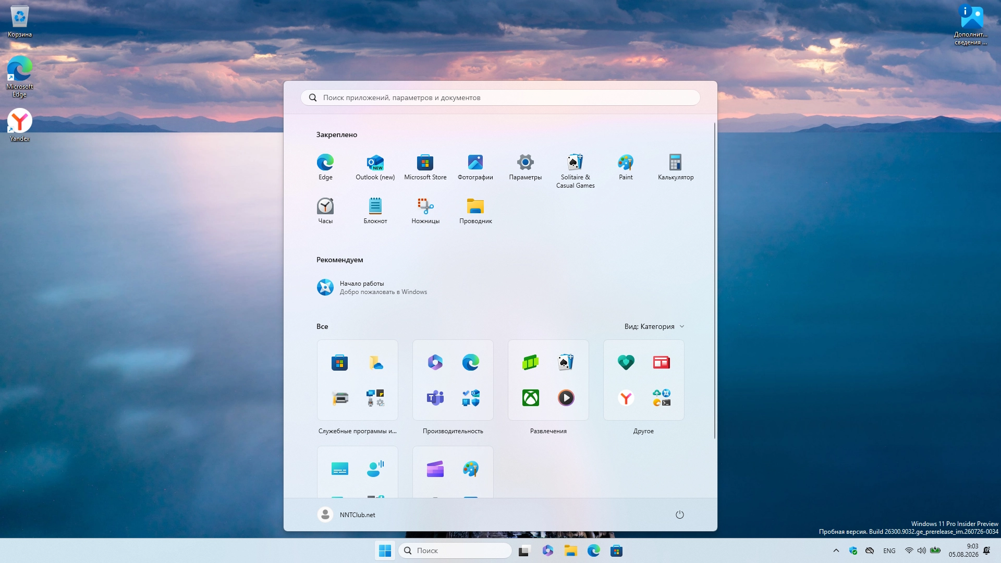Open Параметры settings app
The width and height of the screenshot is (1001, 563).
(526, 167)
